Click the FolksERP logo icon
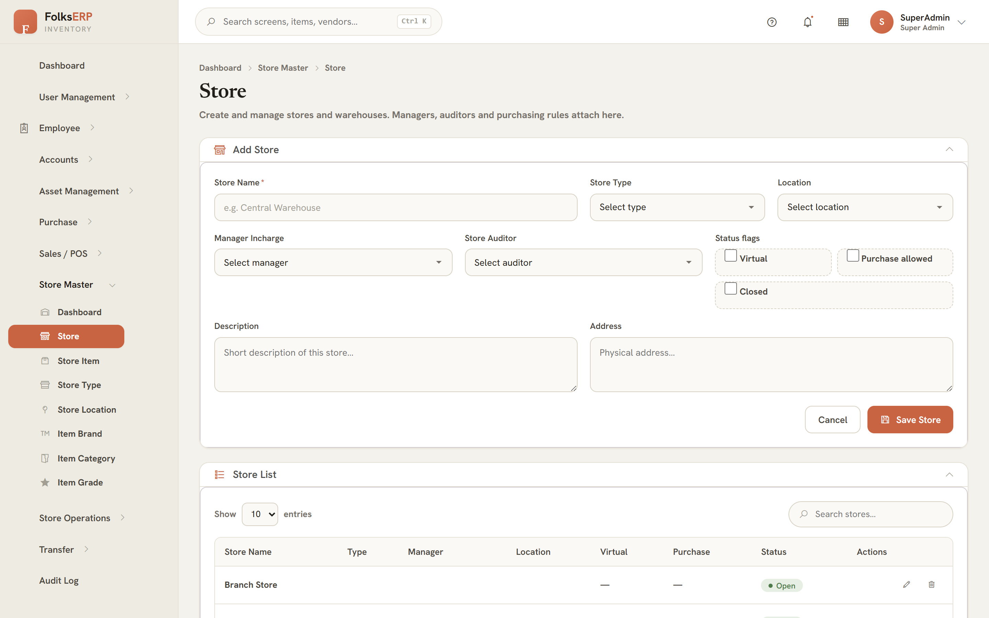This screenshot has width=989, height=618. click(25, 22)
